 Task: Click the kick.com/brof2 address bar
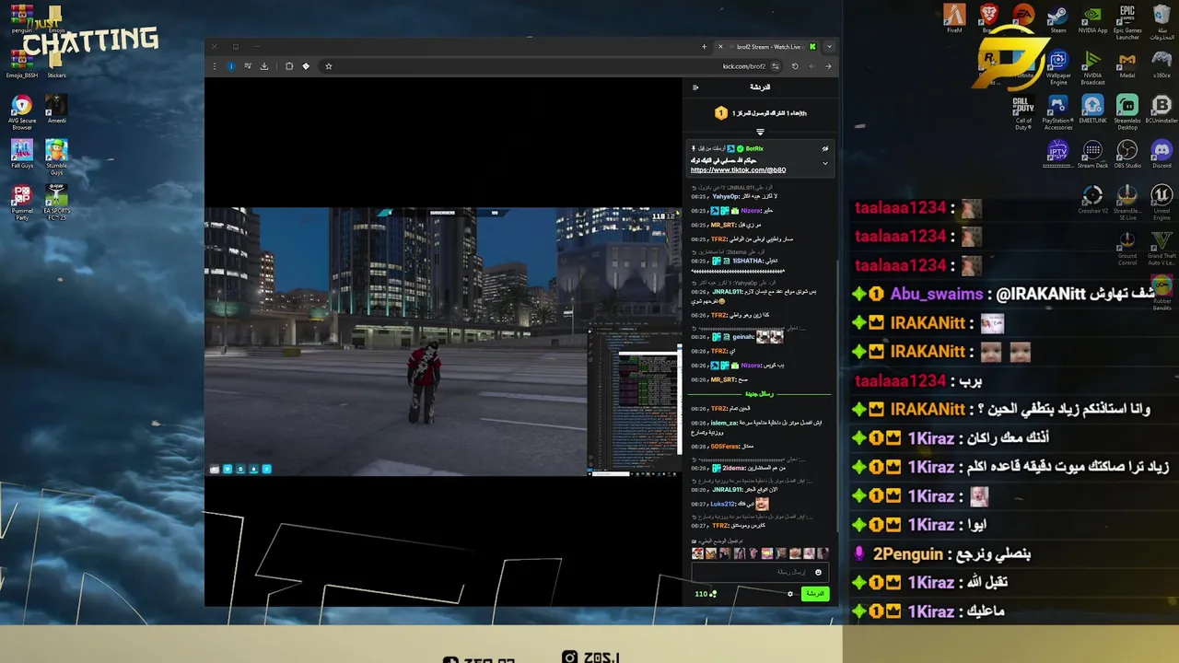[x=744, y=66]
